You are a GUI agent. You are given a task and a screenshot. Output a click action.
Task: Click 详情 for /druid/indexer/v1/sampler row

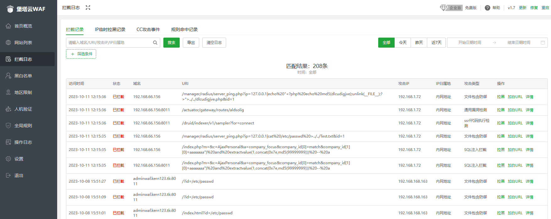pos(530,123)
